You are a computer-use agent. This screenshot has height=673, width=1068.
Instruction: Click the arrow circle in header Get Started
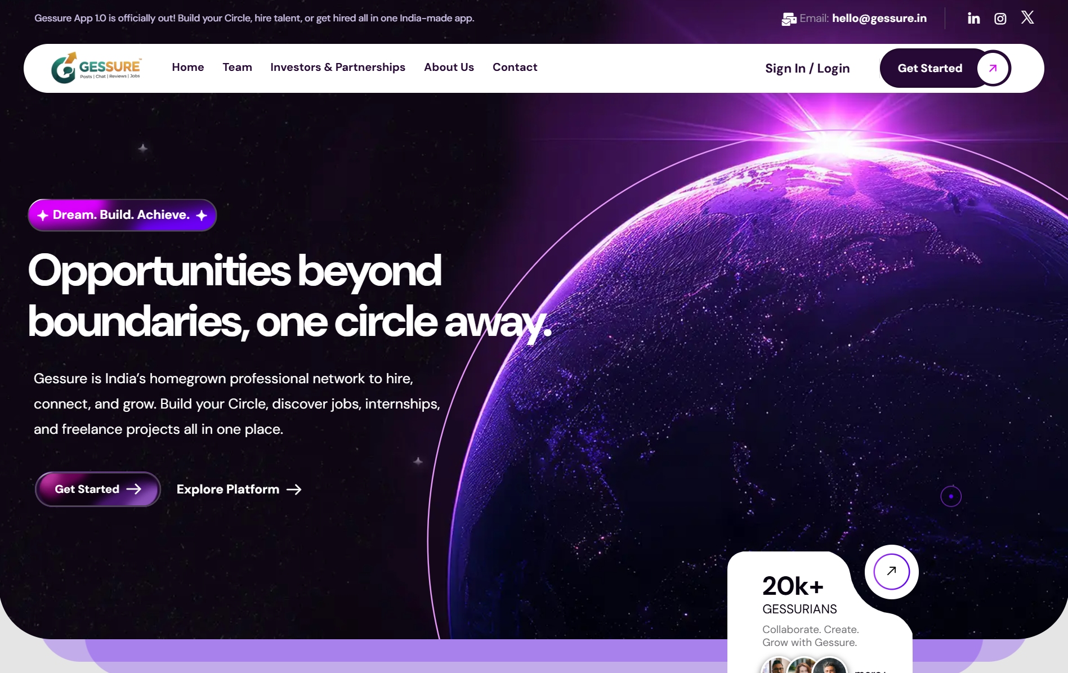[x=993, y=68]
